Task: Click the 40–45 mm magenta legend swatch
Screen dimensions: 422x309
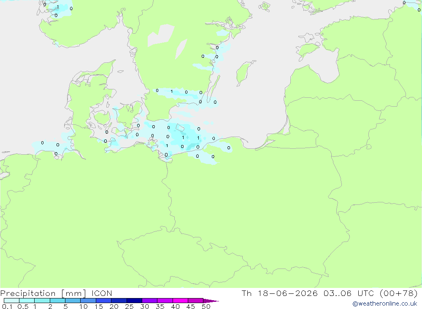Action: point(180,301)
